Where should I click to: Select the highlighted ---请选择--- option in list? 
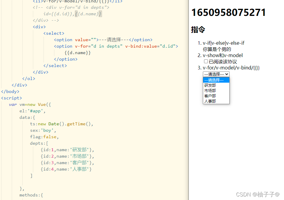pos(216,80)
